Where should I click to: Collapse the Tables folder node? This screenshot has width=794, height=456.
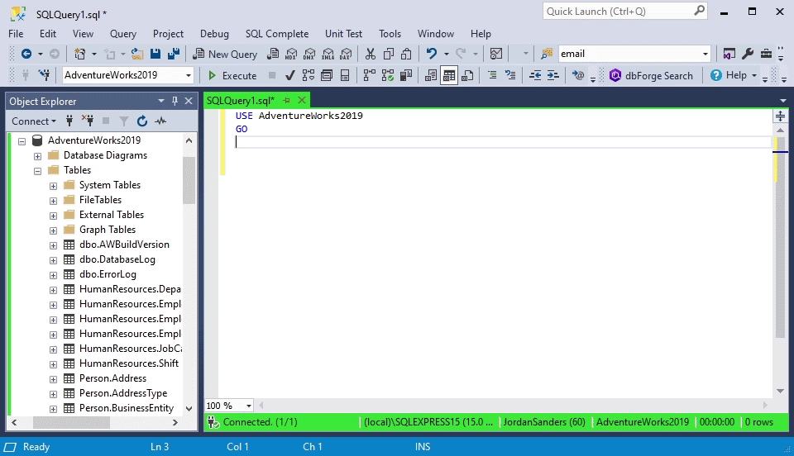38,170
